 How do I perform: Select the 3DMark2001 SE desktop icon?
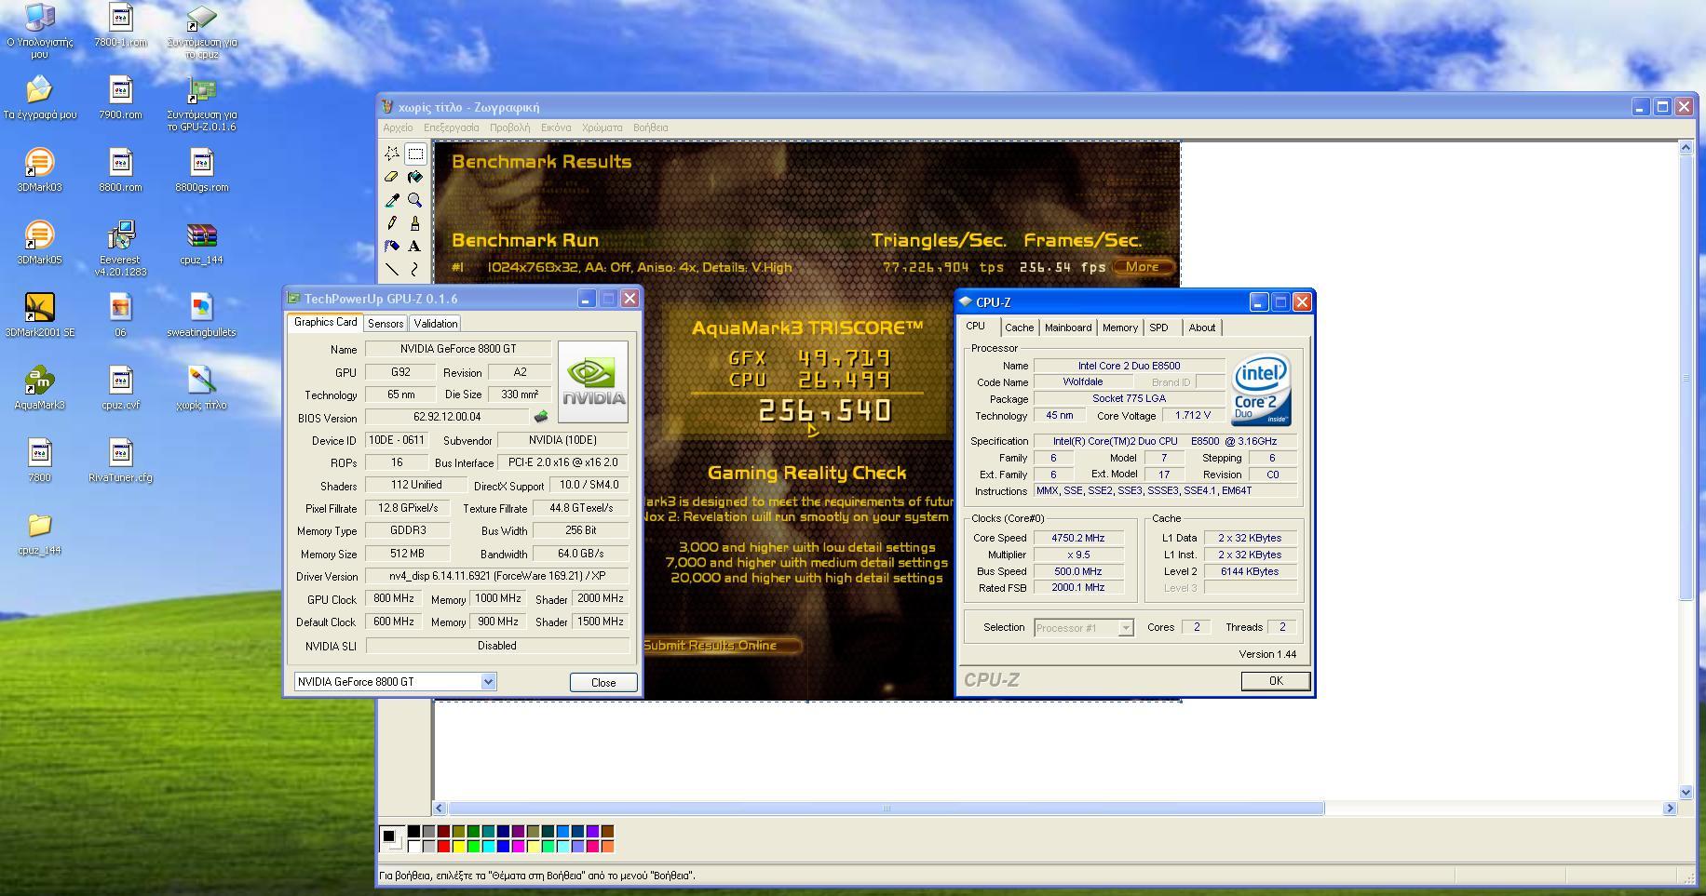39,315
